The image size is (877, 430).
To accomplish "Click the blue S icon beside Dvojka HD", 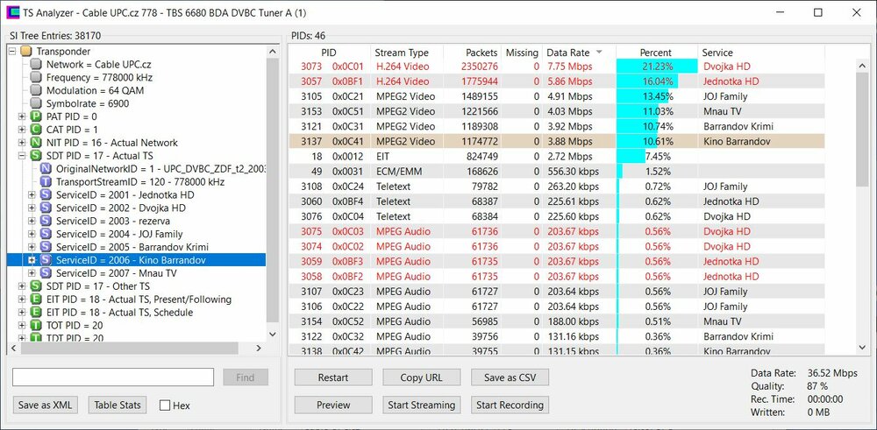I will 46,208.
